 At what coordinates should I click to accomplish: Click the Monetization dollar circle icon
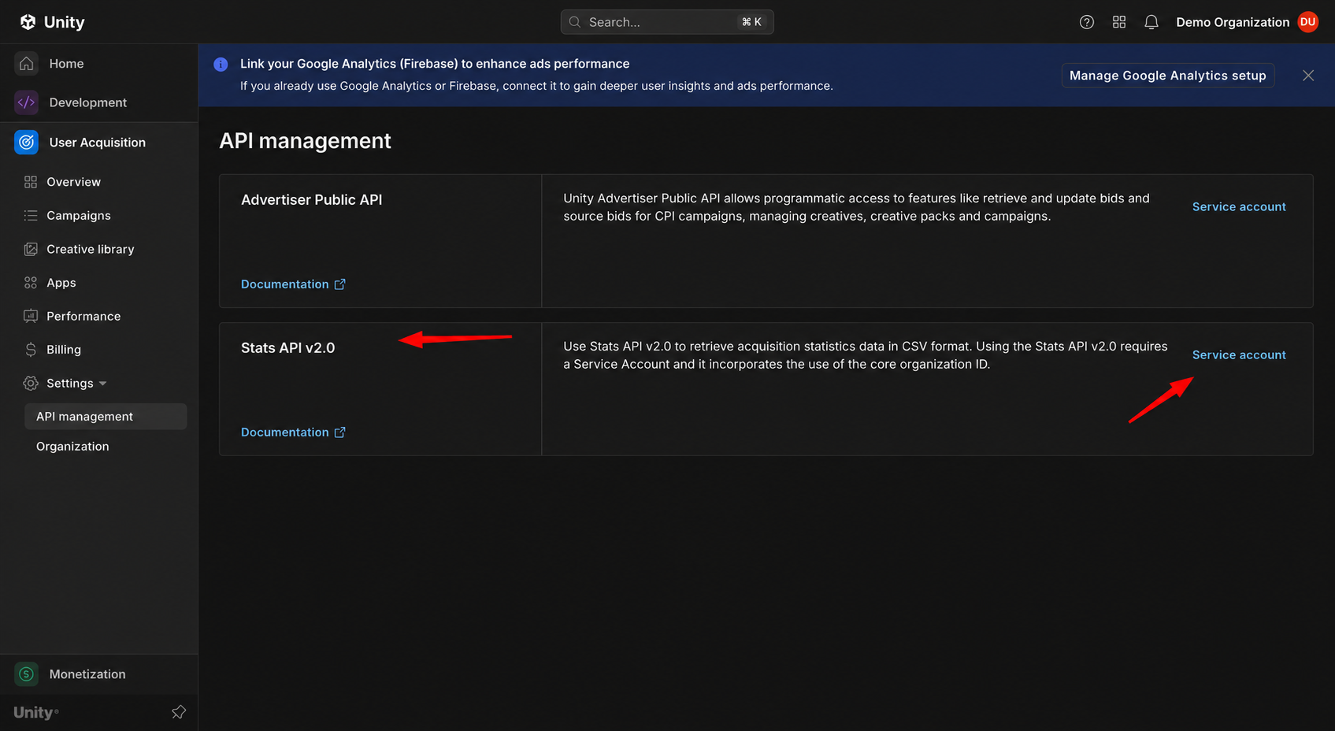pyautogui.click(x=27, y=674)
